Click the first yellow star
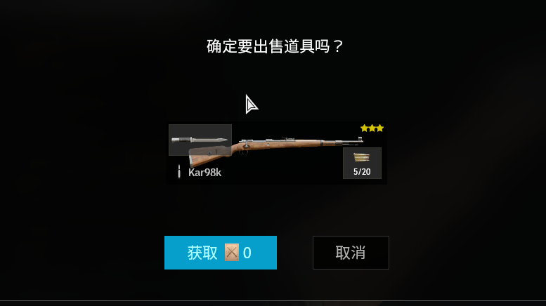546x306 pixels. click(364, 128)
